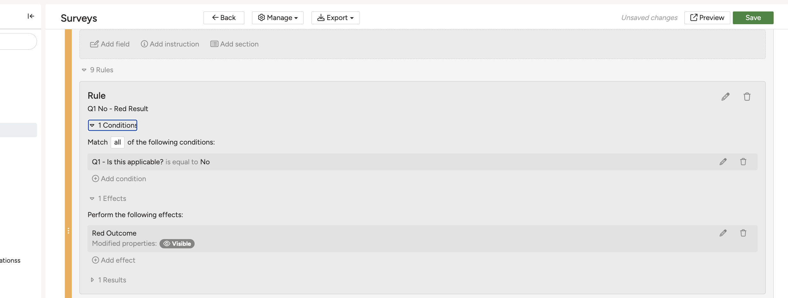
Task: Edit the 'Is this applicable' condition
Action: point(723,162)
